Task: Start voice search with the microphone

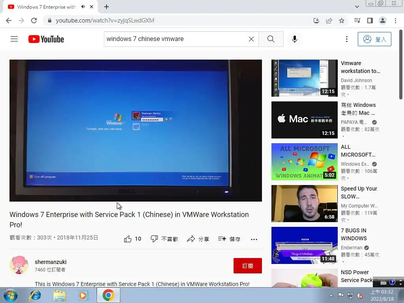Action: point(295,39)
